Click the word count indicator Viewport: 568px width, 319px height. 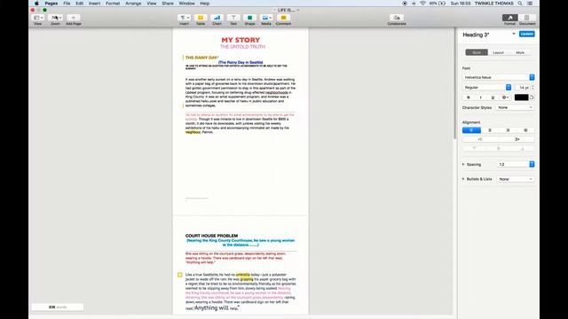pos(58,307)
